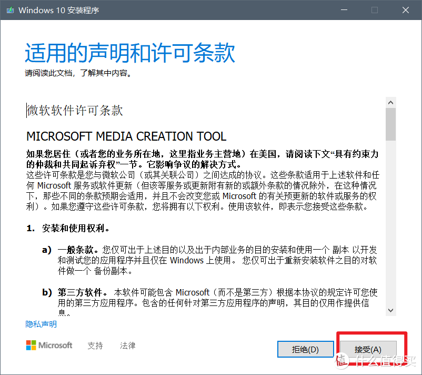
Task: Decline the terms with 拒绝(D)
Action: (x=306, y=349)
